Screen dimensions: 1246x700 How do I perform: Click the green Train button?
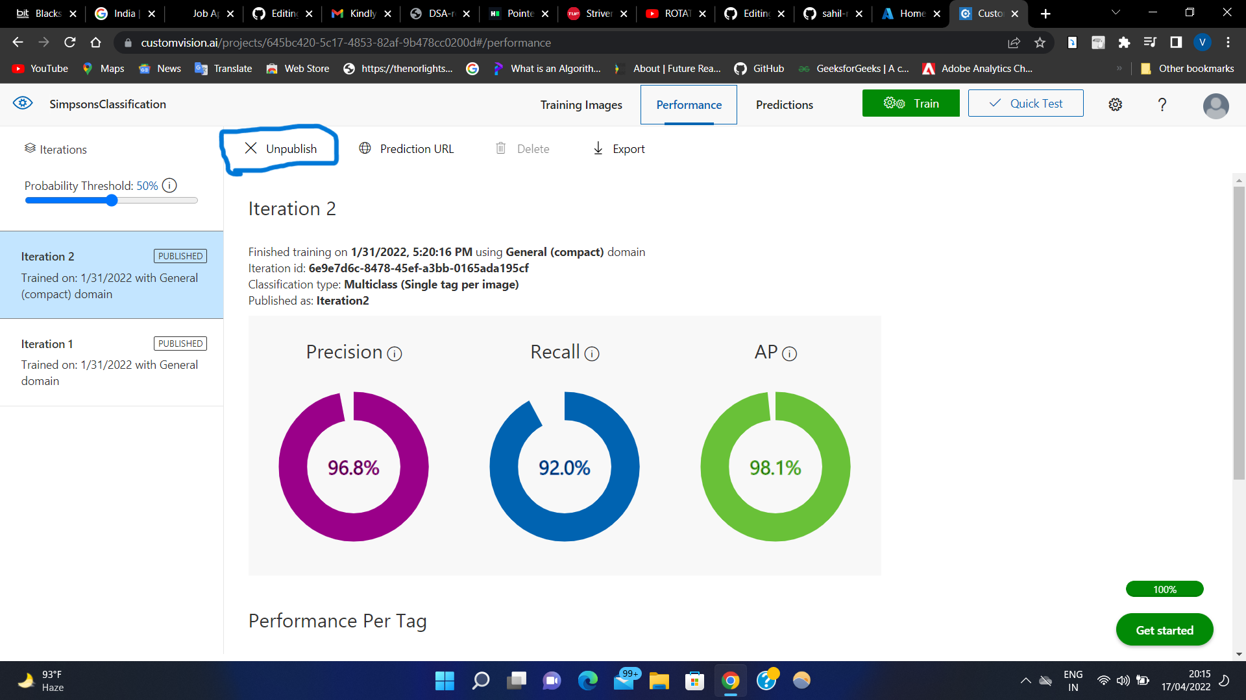[x=910, y=104]
